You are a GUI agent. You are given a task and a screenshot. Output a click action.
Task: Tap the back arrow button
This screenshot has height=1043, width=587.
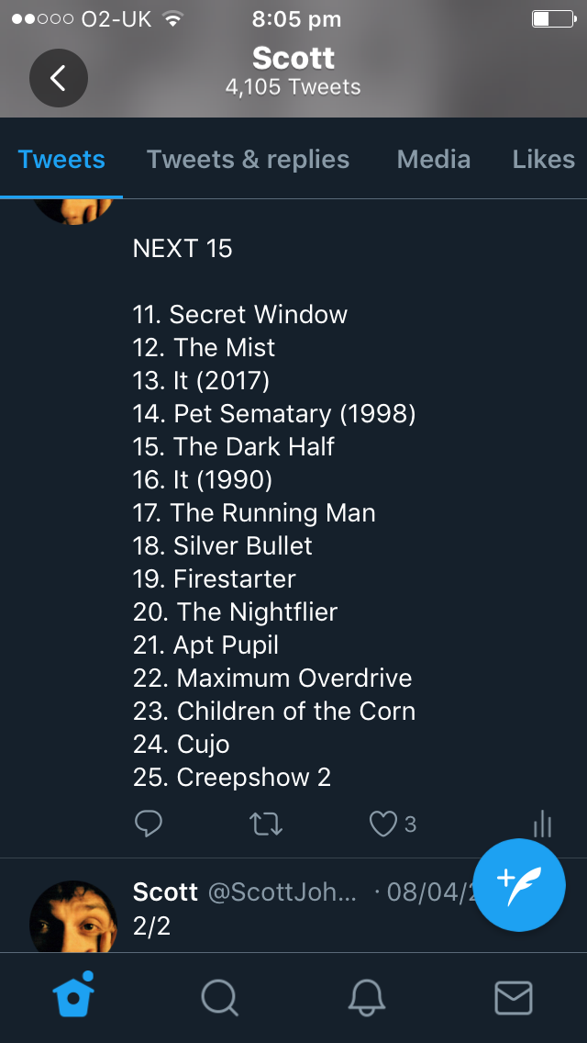pyautogui.click(x=58, y=78)
